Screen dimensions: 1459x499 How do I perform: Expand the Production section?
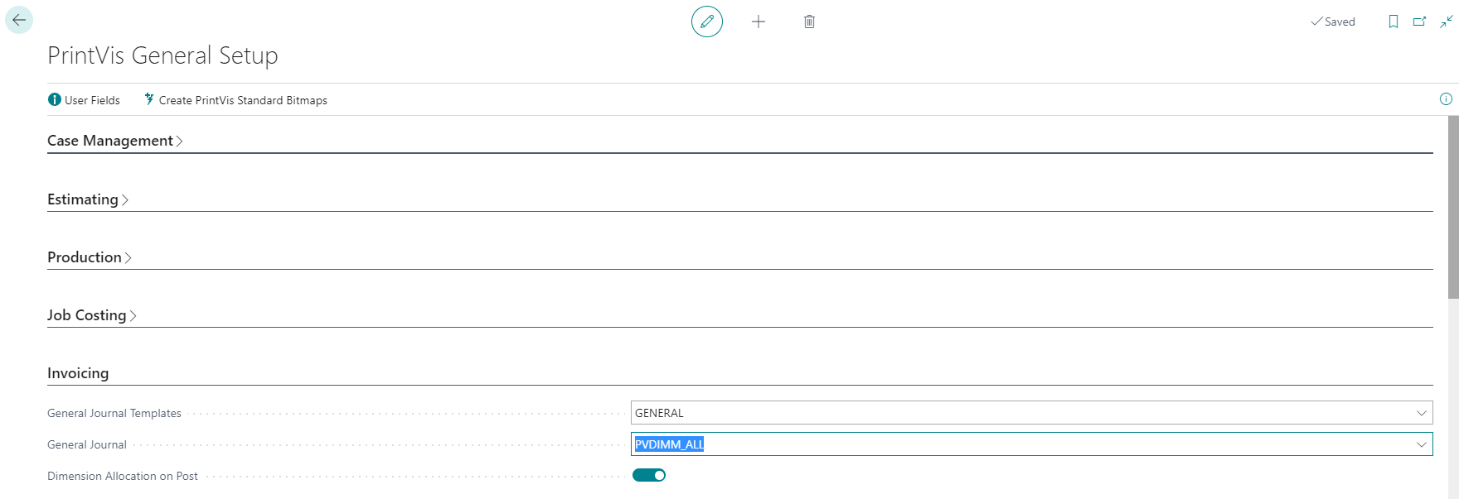point(90,257)
